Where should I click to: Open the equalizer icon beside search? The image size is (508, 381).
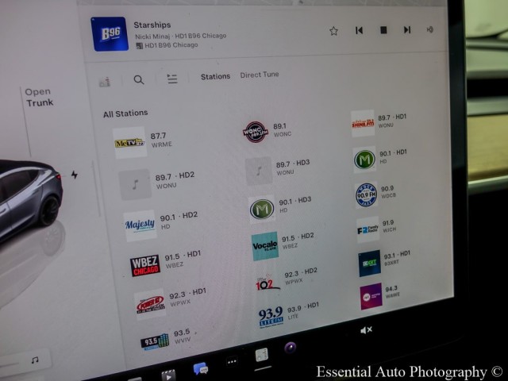(105, 82)
